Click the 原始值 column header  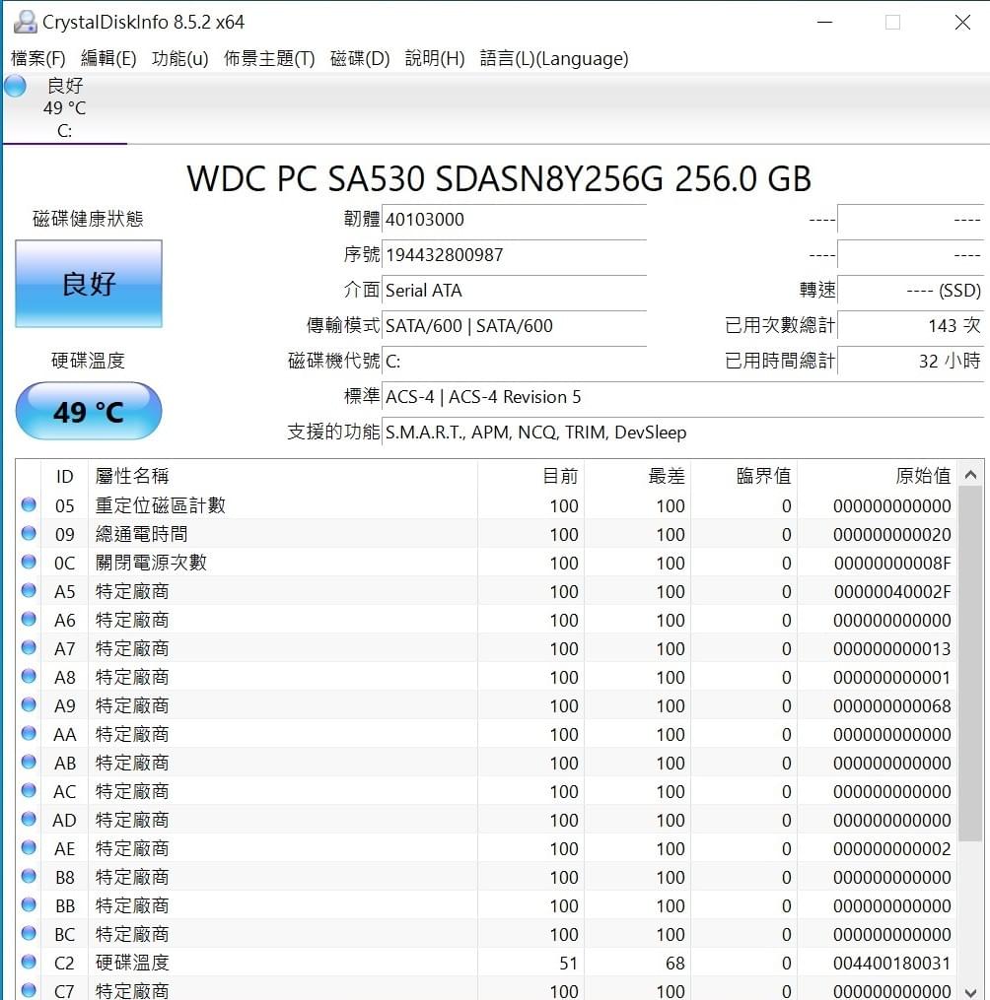877,476
